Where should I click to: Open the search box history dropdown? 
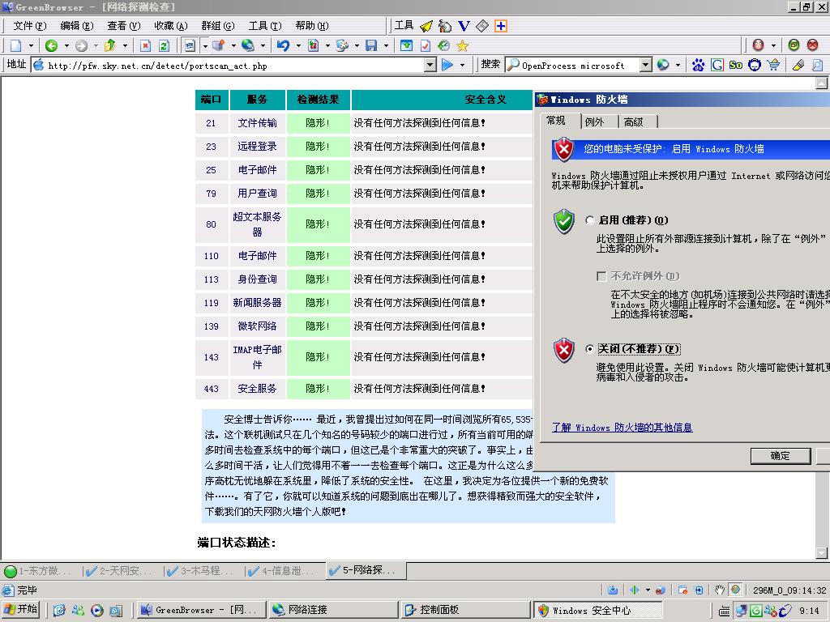[645, 65]
